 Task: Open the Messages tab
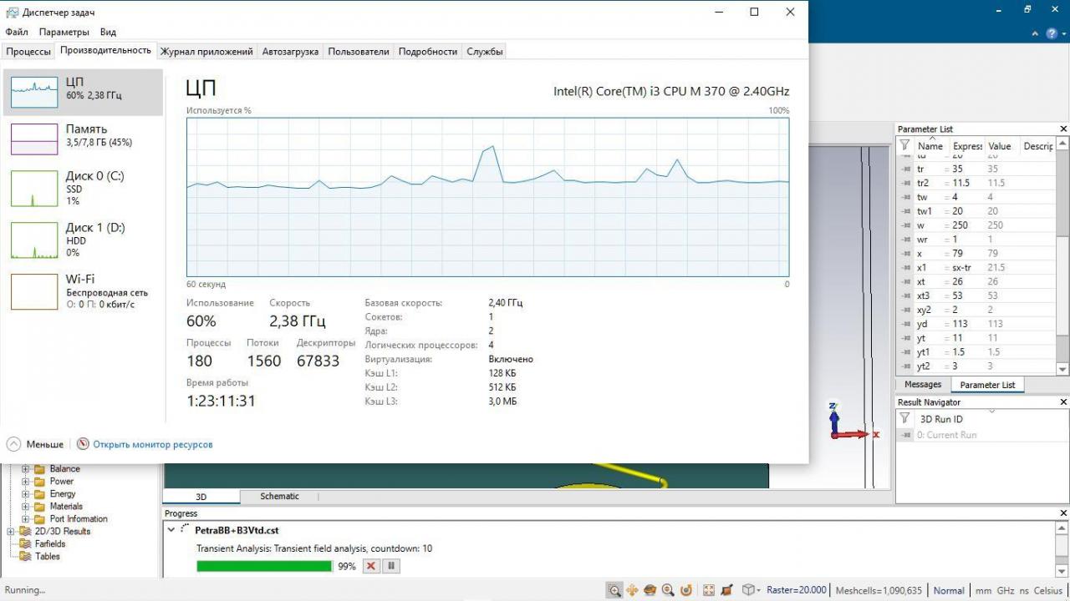click(x=923, y=385)
